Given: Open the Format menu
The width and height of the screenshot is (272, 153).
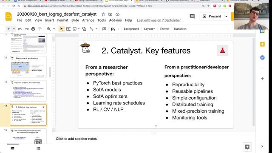Looking at the screenshot, I should click(x=62, y=20).
